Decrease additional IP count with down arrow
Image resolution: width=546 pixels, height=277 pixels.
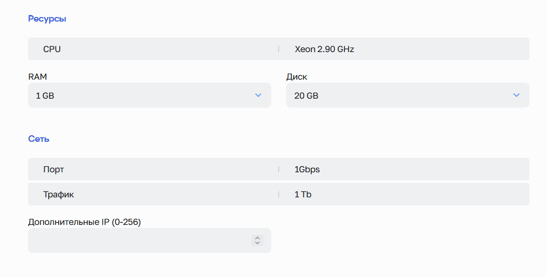click(257, 243)
